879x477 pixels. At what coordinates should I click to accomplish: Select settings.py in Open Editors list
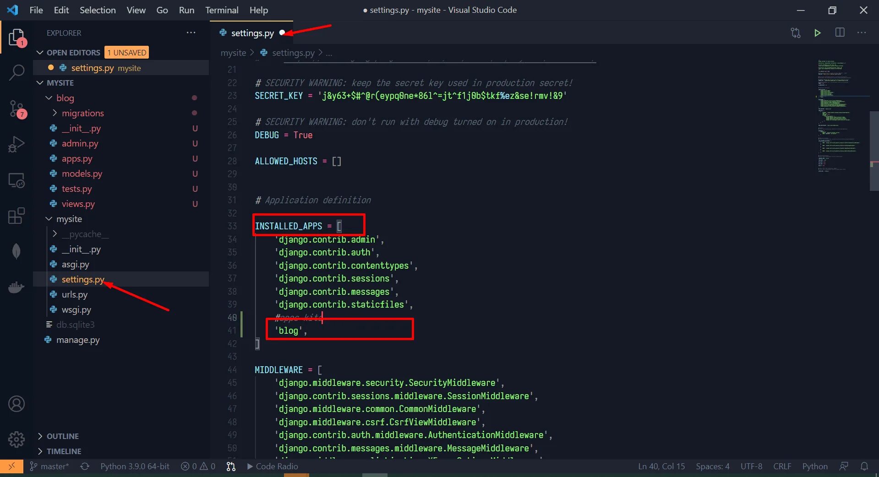coord(121,68)
